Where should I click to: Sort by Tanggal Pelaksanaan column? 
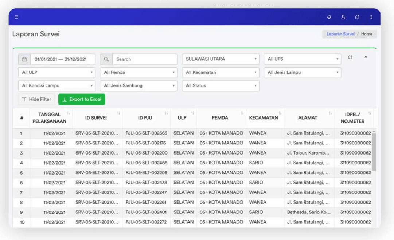(x=69, y=113)
